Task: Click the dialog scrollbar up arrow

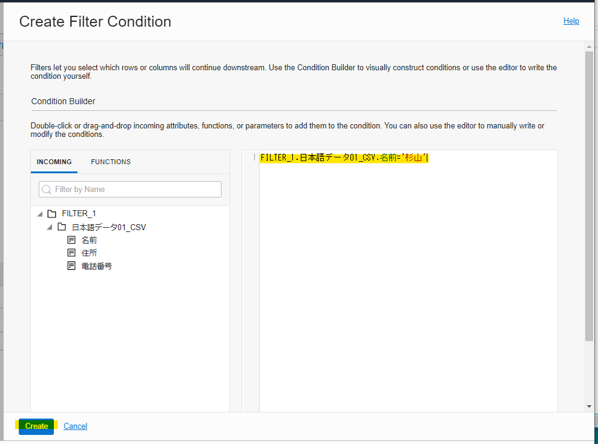Action: 590,46
